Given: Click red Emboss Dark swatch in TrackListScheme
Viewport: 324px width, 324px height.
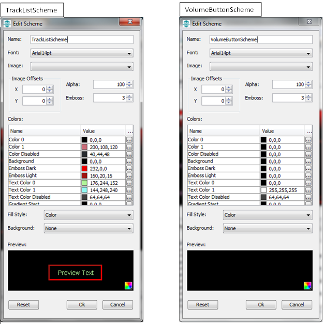Looking at the screenshot, I should (84, 169).
